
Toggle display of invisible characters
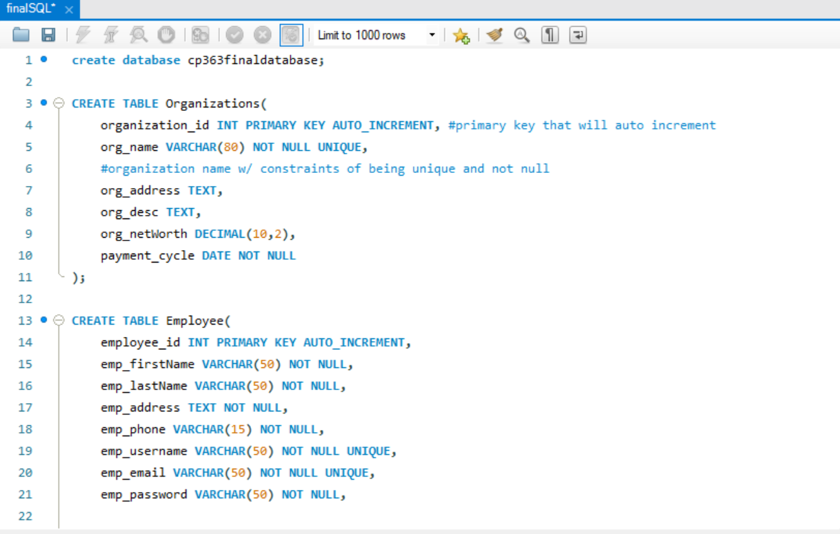(x=549, y=34)
